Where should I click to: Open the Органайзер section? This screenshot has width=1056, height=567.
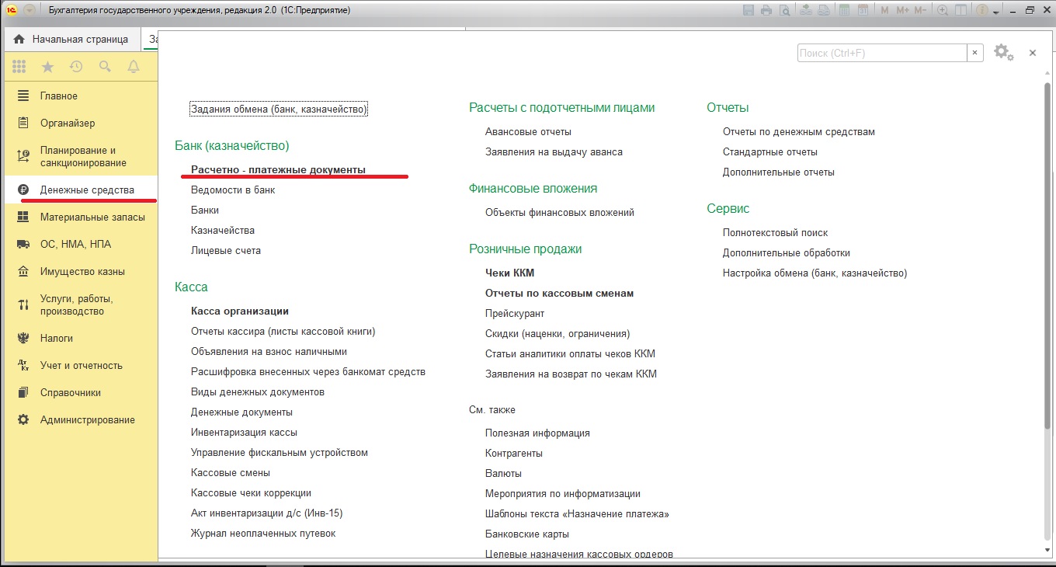tap(81, 123)
